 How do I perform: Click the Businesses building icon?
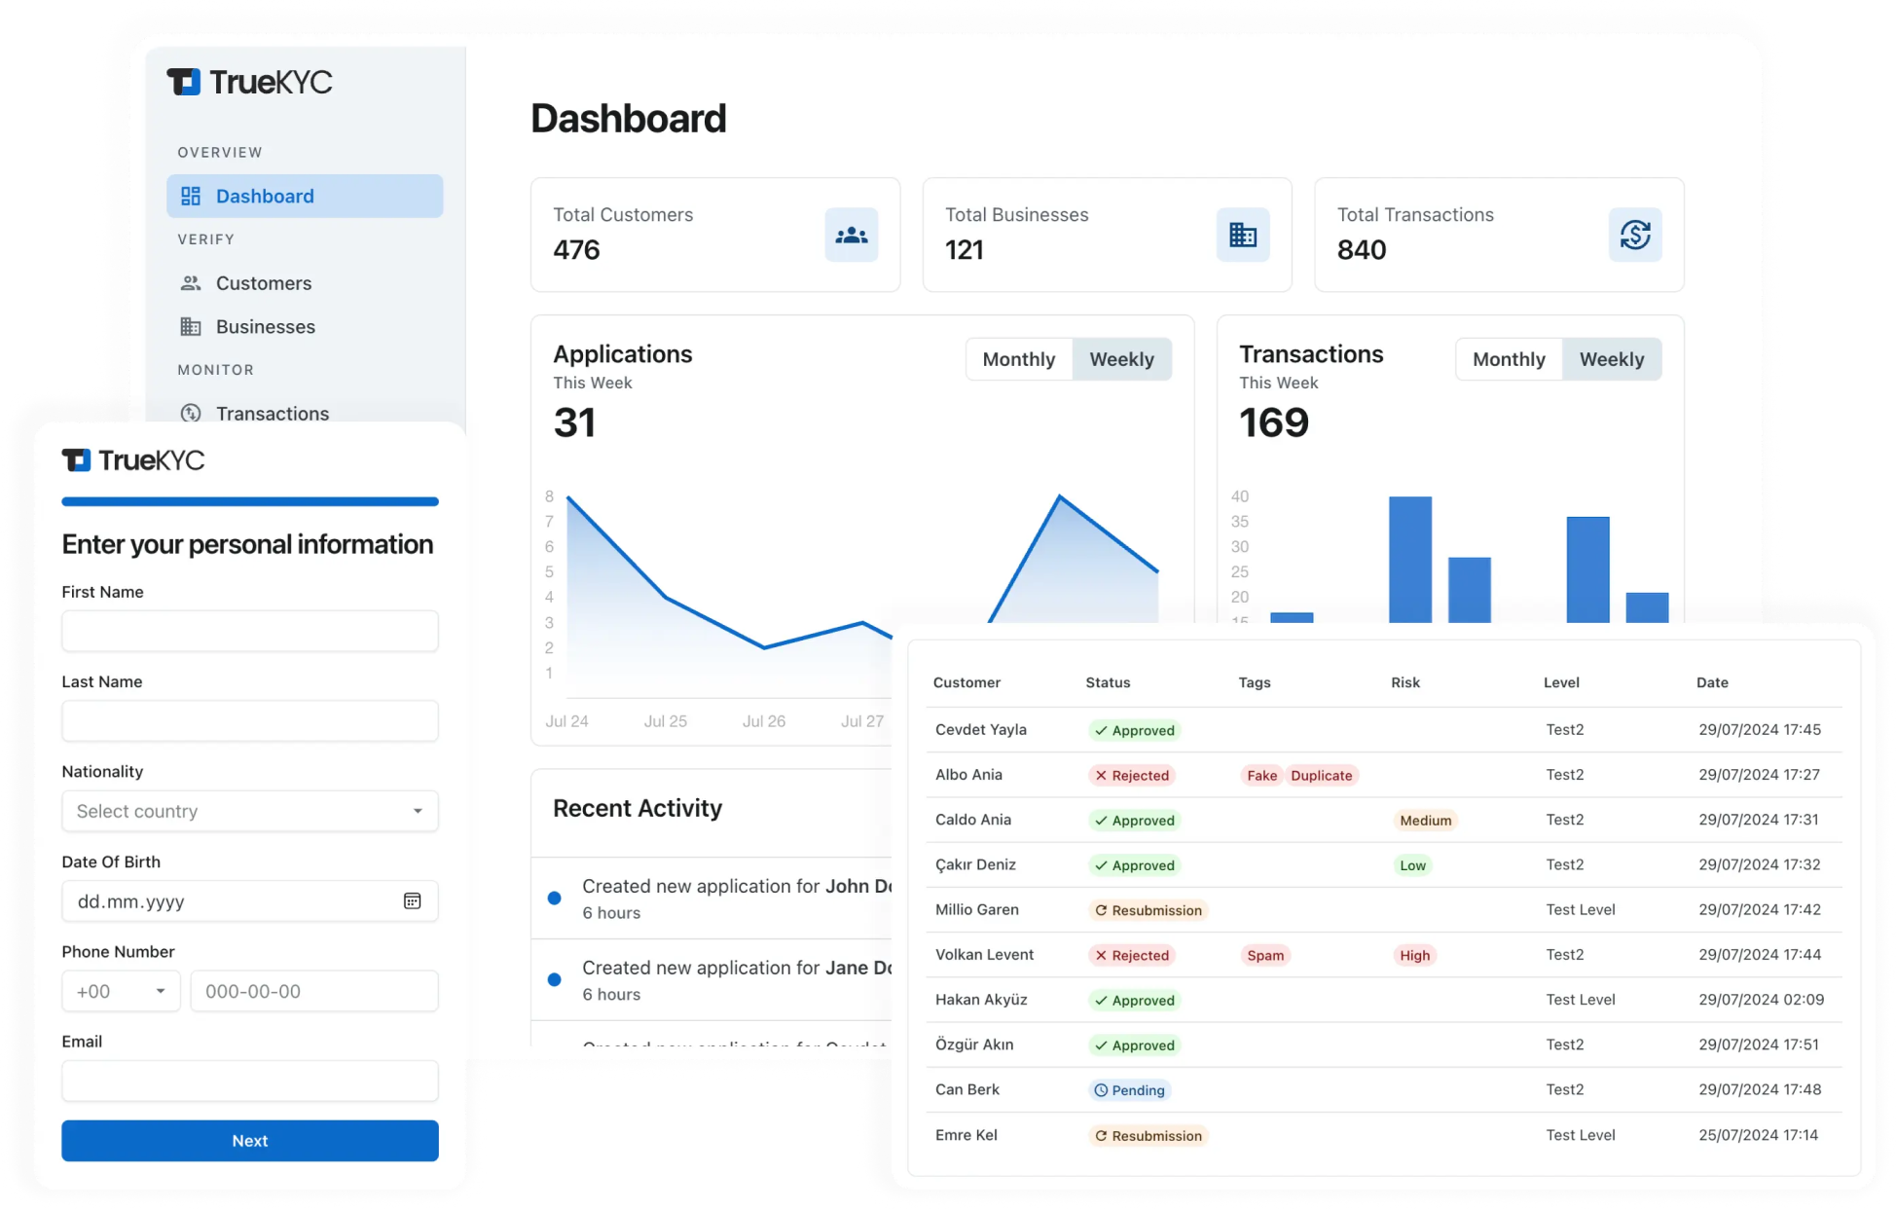tap(192, 326)
